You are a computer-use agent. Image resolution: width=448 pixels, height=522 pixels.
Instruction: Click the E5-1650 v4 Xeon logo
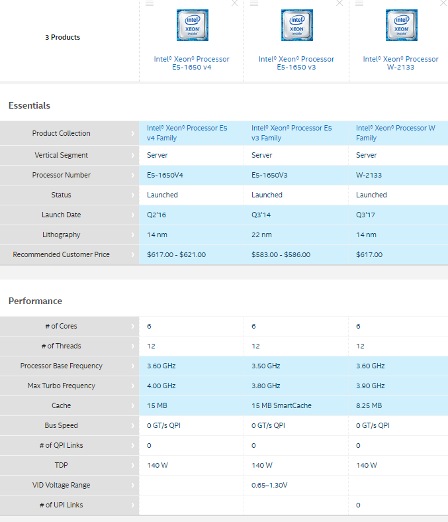pyautogui.click(x=193, y=25)
